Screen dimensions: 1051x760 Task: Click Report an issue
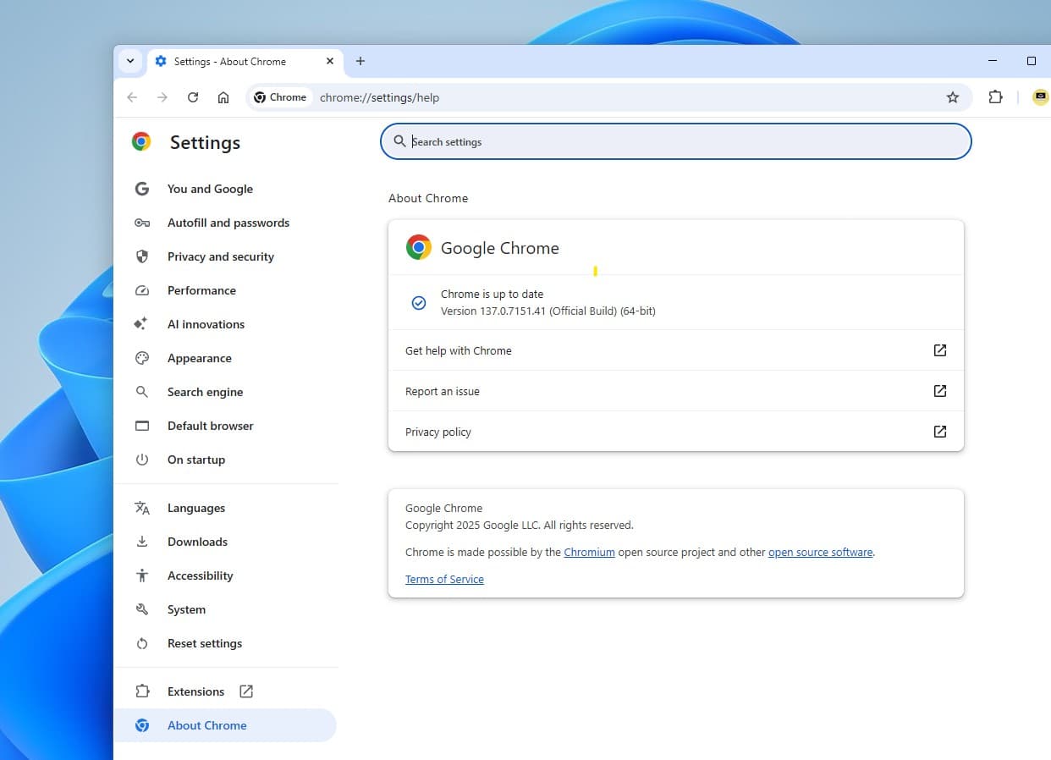tap(443, 391)
